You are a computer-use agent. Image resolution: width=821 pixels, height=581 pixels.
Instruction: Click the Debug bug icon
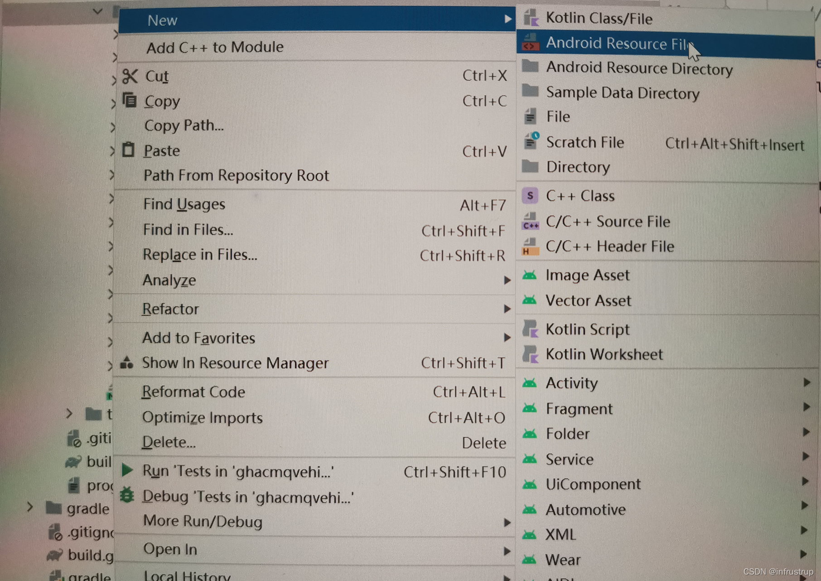(x=127, y=495)
